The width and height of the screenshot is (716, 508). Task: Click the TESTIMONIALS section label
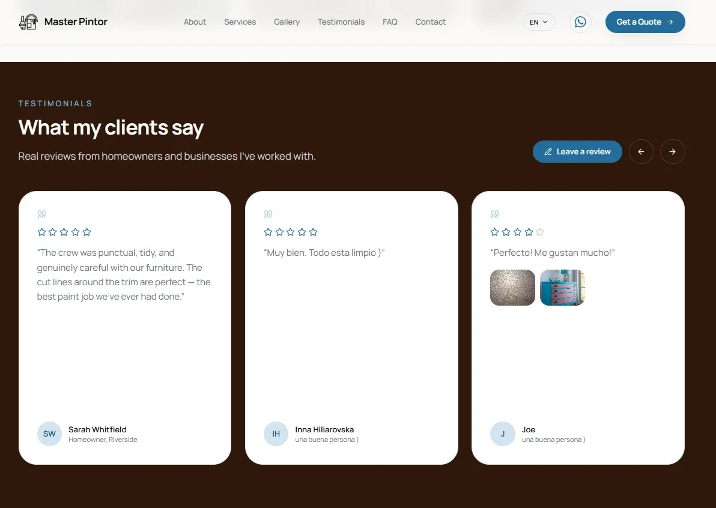point(55,104)
